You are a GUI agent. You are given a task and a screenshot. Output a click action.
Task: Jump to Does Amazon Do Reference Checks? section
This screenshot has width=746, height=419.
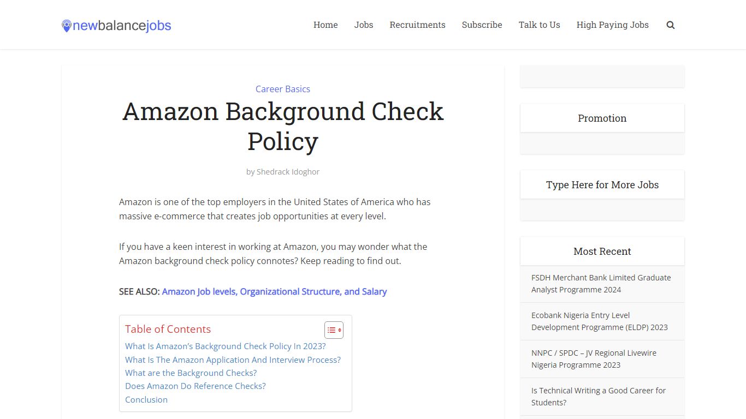(196, 386)
